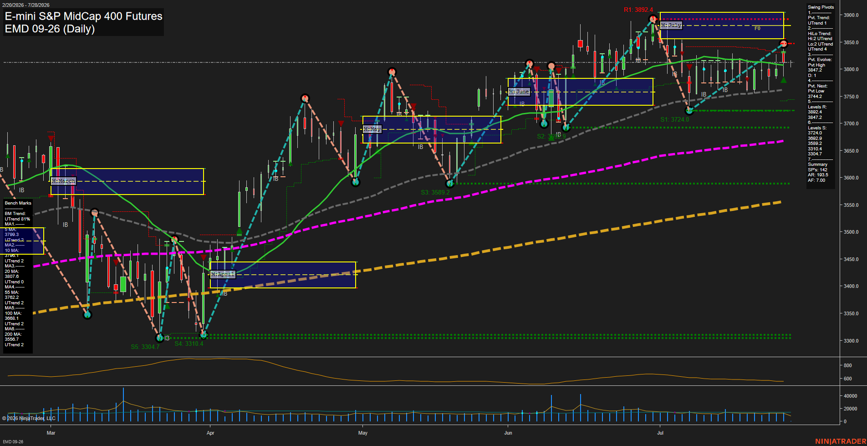
Task: Click the © 2026 NinjaTrader, LLC copyright notice
Action: click(x=29, y=418)
